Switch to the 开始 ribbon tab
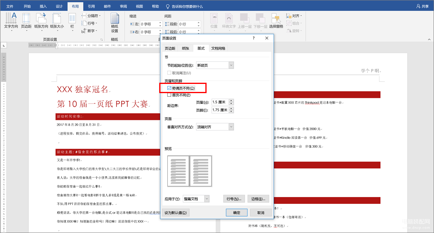434x233 pixels. click(x=27, y=6)
